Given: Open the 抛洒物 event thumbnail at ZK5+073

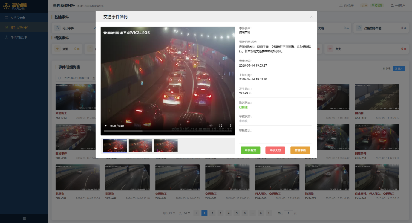Looking at the screenshot, I should [327, 177].
